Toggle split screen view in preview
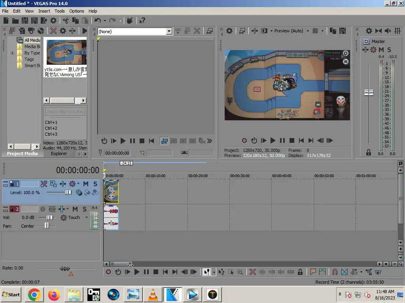 tap(264, 31)
